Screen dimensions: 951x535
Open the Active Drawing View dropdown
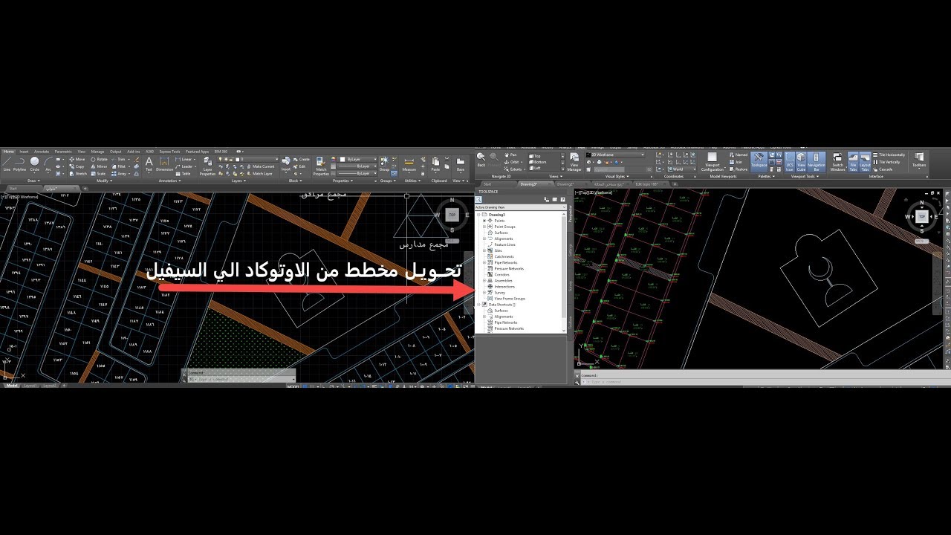coord(520,207)
